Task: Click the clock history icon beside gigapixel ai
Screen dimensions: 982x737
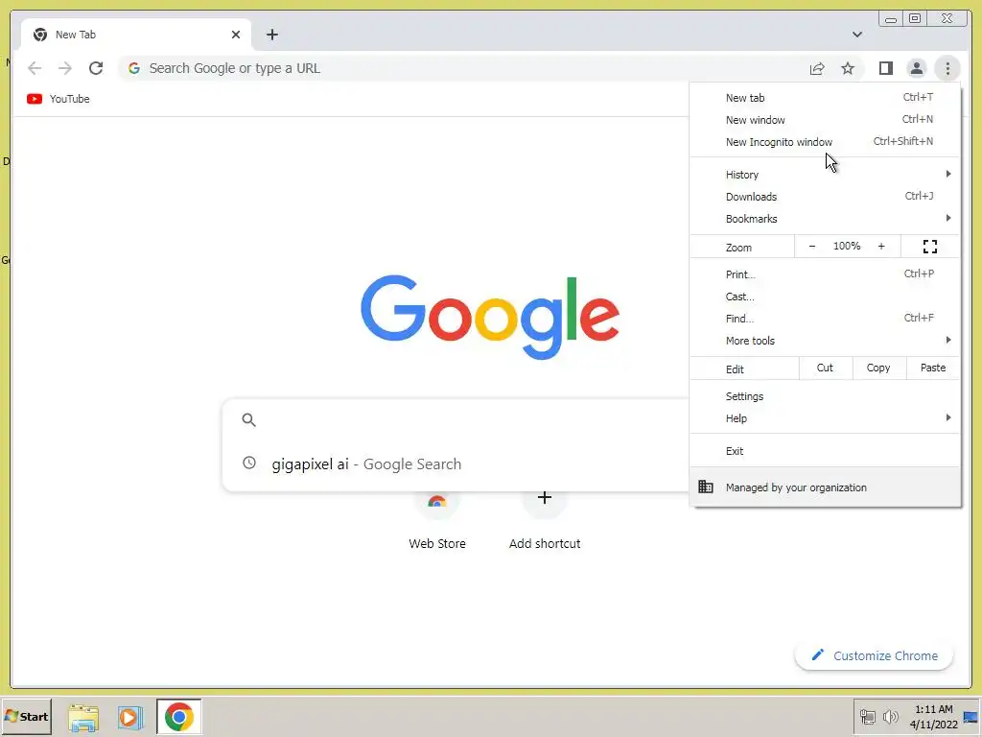Action: tap(249, 464)
